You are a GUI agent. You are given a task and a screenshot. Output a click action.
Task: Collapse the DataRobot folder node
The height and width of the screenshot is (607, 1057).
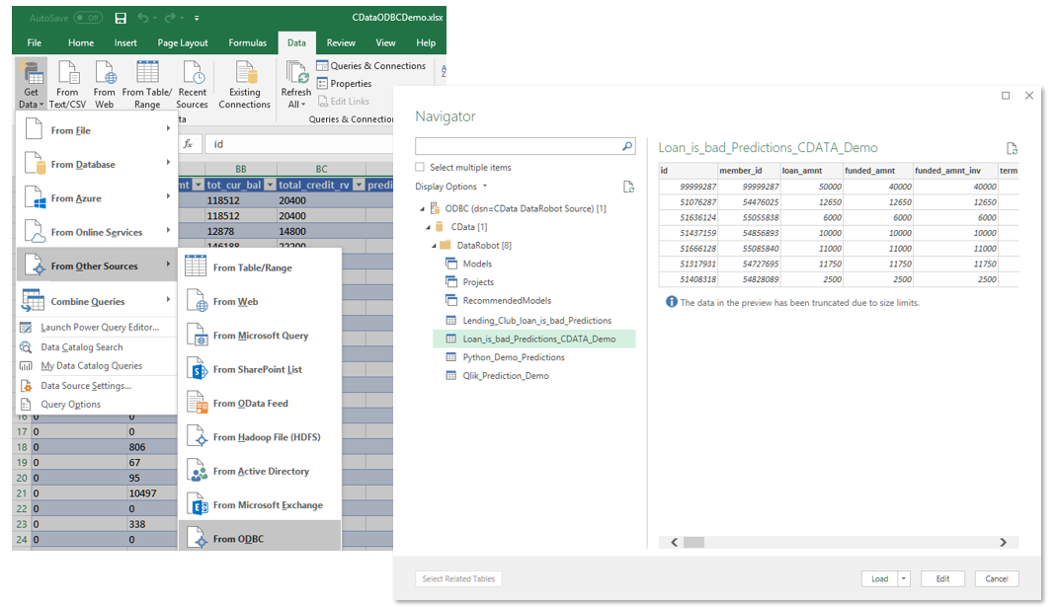tap(435, 246)
